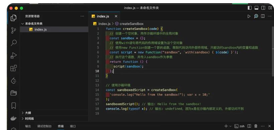Click 'createSandbox' in the function declaration line

(135, 29)
